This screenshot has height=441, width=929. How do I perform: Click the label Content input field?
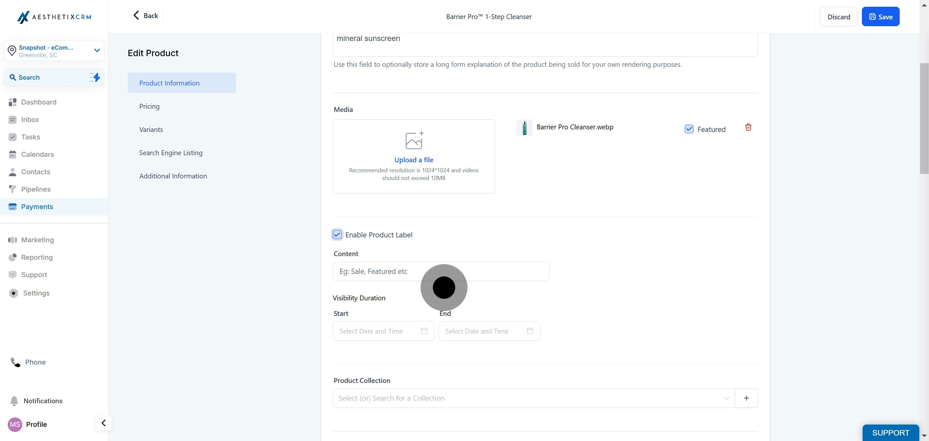coord(441,272)
